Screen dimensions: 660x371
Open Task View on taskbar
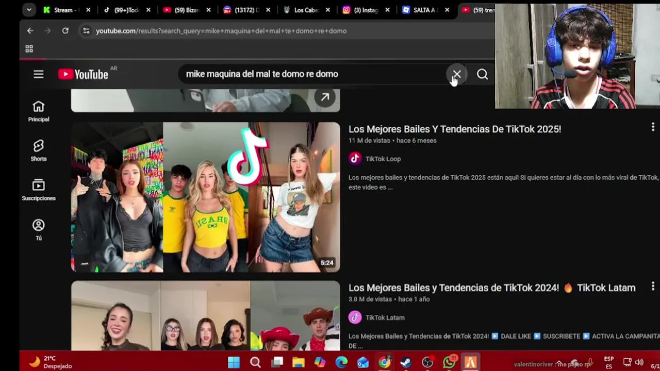[x=277, y=362]
